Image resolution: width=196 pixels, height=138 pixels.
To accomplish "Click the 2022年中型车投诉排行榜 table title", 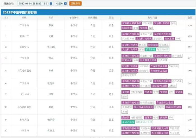I will click(20, 13).
